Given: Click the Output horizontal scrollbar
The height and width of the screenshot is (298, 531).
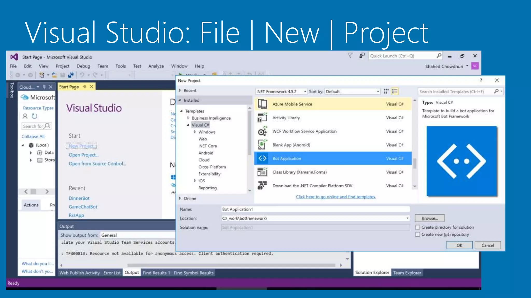Looking at the screenshot, I should pos(231,265).
